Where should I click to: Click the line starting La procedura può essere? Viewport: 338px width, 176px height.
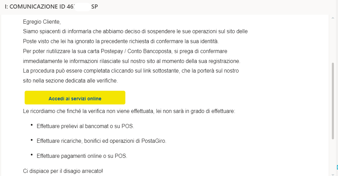coord(130,71)
